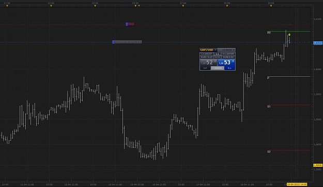Click the P pivot level label

pos(268,78)
